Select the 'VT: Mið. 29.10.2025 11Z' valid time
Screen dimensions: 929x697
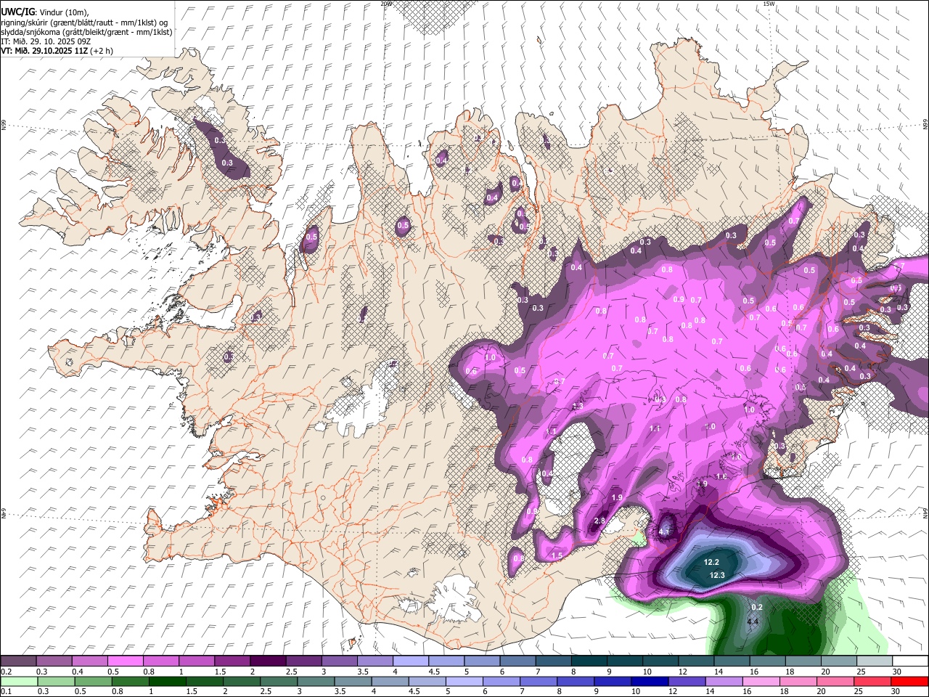point(43,51)
